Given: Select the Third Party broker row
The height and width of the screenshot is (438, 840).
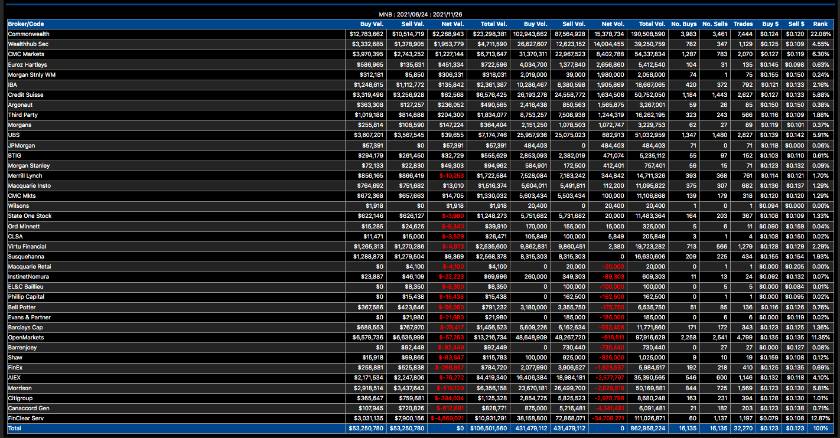Looking at the screenshot, I should click(x=420, y=115).
